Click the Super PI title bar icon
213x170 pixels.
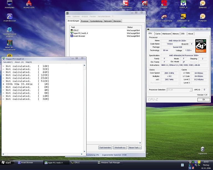[4, 59]
